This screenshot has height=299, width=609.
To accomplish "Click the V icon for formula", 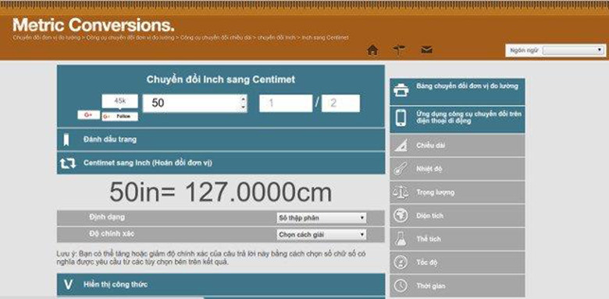I will click(68, 285).
